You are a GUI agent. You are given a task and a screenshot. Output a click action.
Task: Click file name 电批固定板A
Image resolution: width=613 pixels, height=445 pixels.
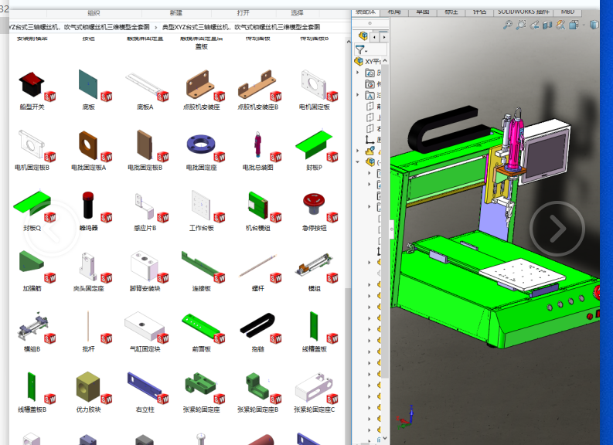88,168
